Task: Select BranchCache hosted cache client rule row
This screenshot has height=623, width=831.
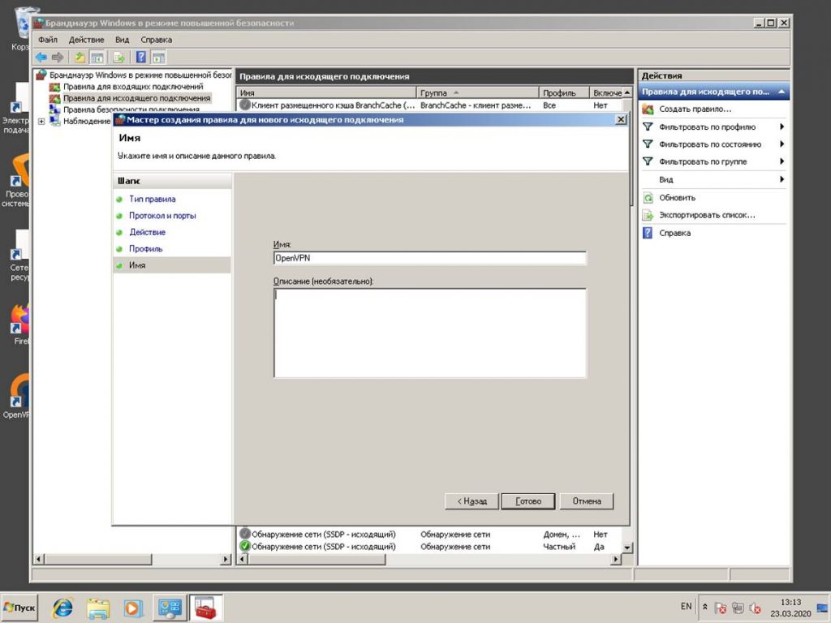Action: [x=430, y=105]
